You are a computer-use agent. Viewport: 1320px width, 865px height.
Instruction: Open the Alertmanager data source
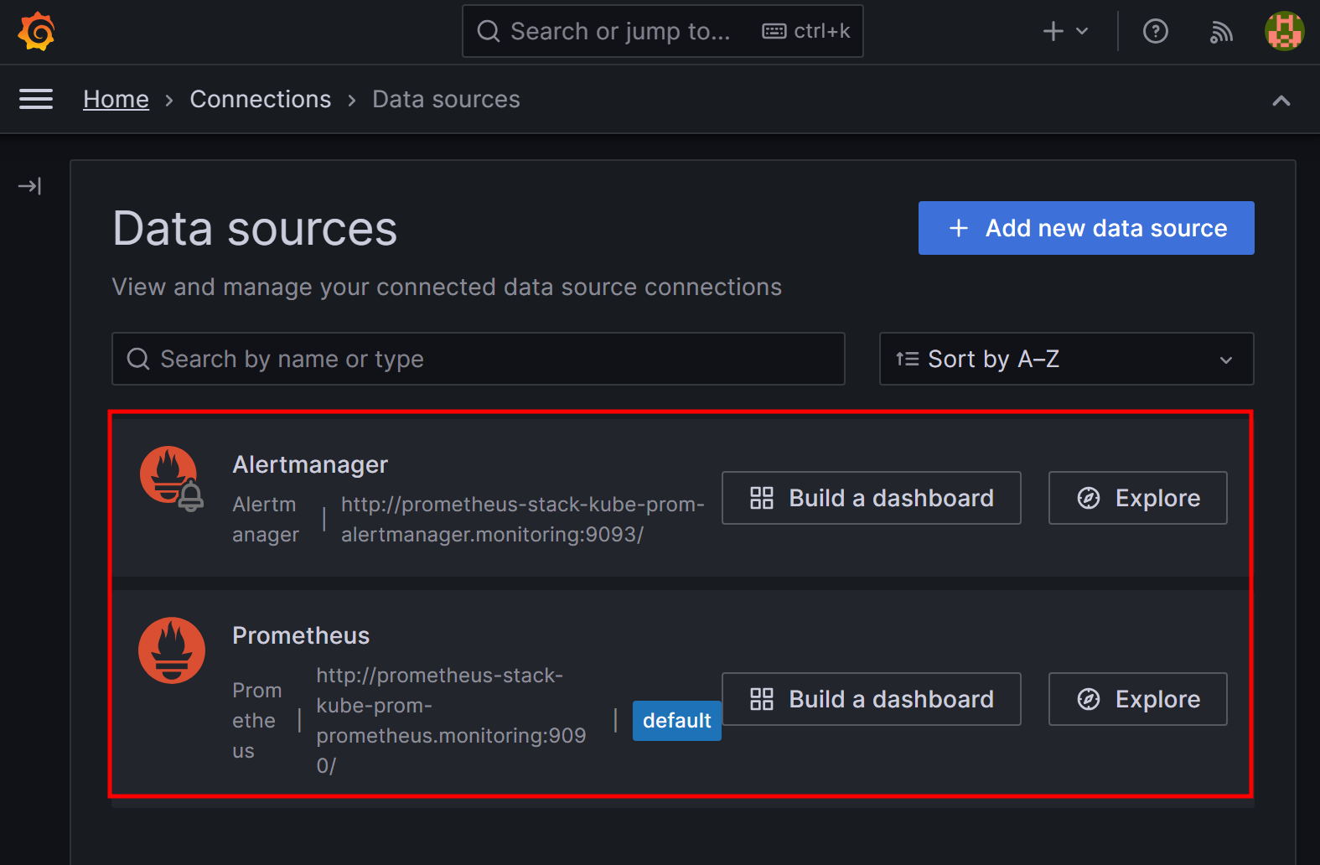310,464
